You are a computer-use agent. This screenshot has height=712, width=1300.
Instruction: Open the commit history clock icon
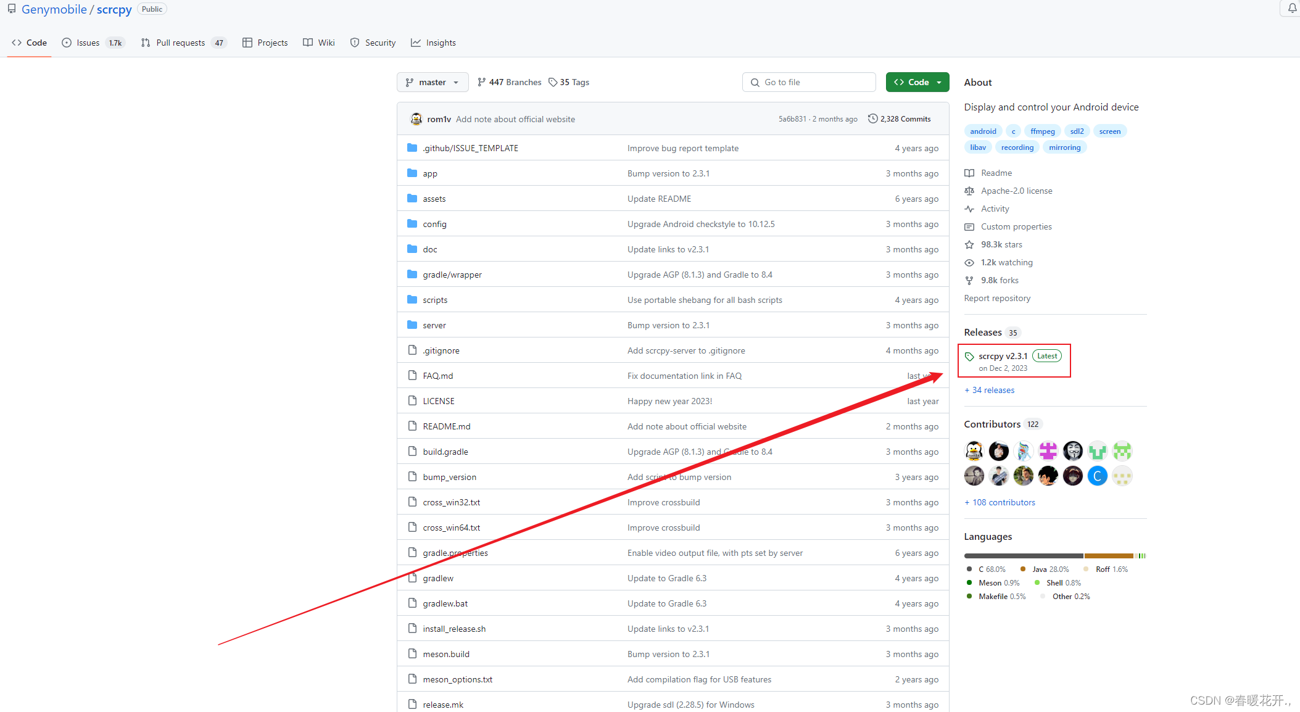tap(872, 118)
